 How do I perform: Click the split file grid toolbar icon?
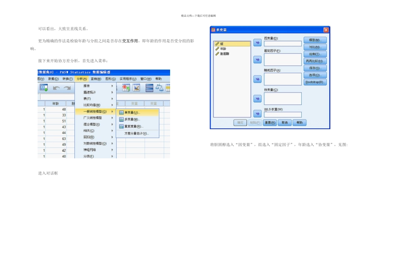[149, 87]
